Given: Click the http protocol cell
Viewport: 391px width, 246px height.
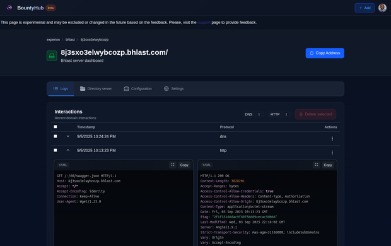Looking at the screenshot, I should (x=223, y=151).
